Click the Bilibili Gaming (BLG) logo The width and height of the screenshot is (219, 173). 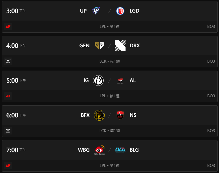point(120,150)
